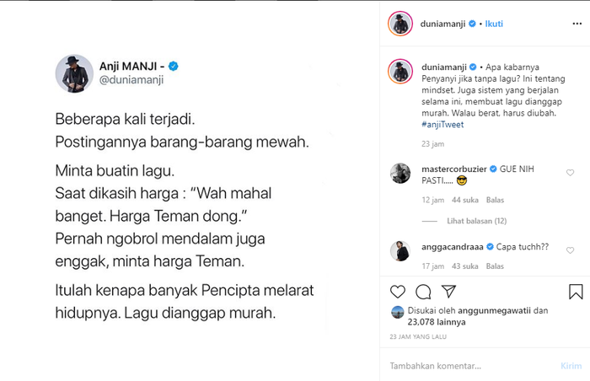
Task: Open anggunmegawatii profile link
Action: pyautogui.click(x=494, y=311)
